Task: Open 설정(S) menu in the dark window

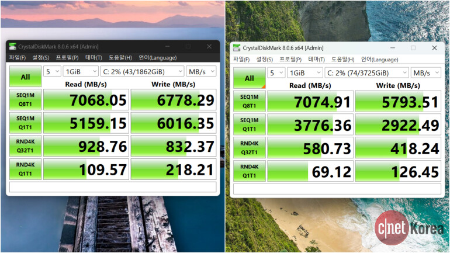Action: (x=41, y=58)
